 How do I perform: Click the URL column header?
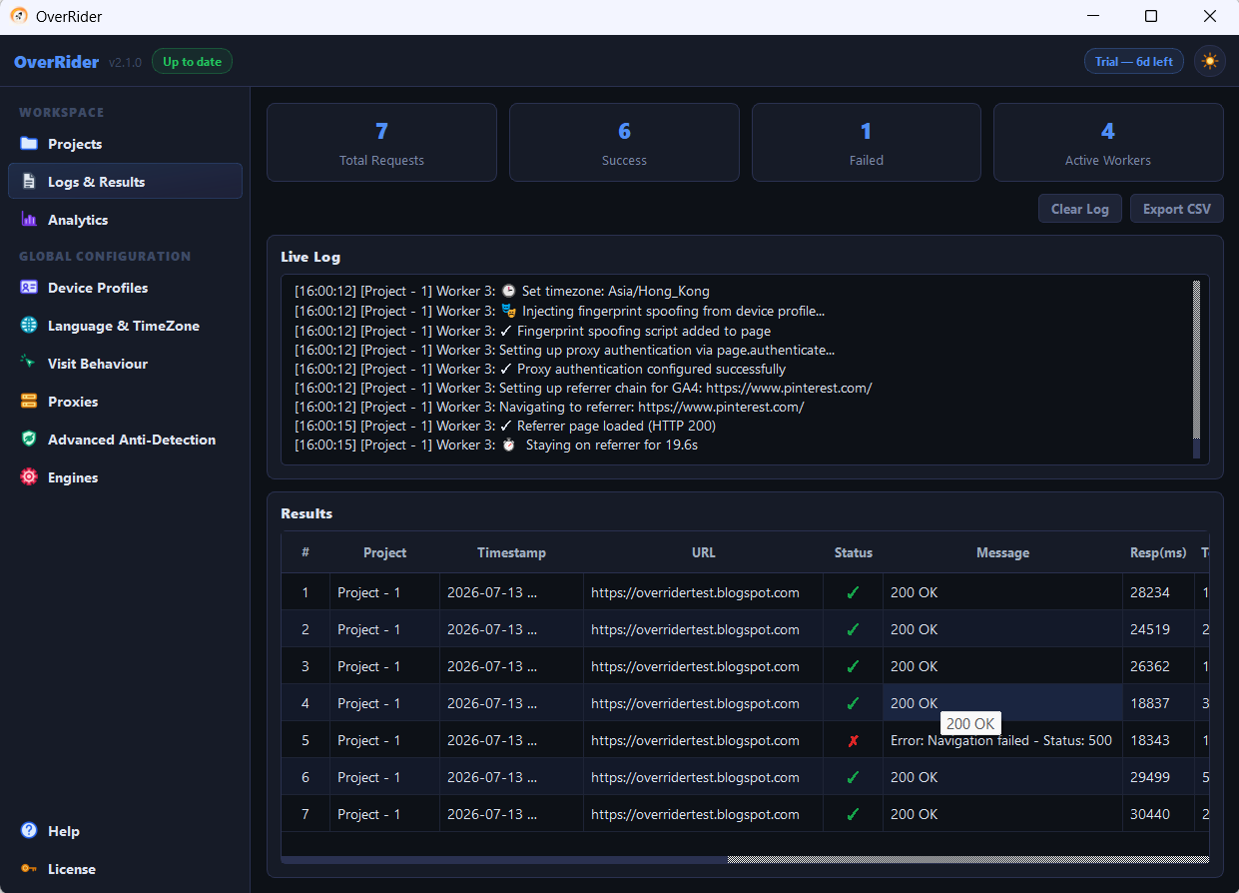(x=703, y=552)
